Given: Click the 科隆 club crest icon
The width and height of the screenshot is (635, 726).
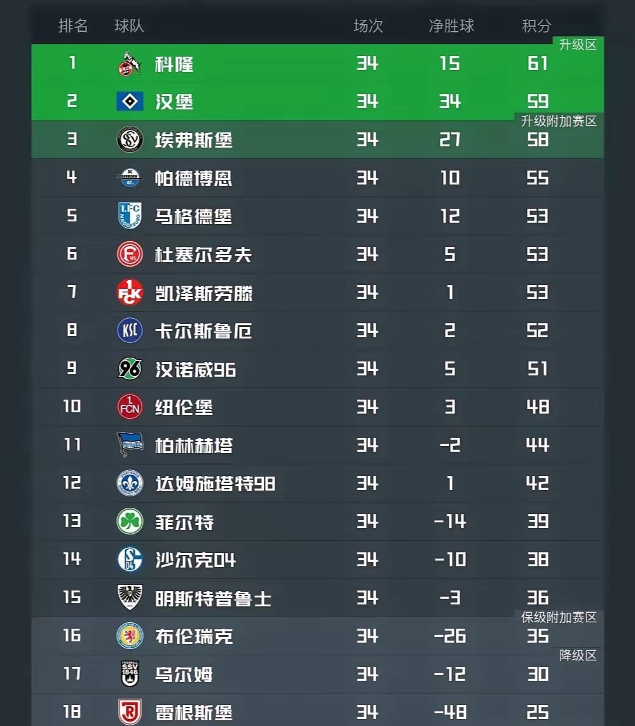Looking at the screenshot, I should [x=130, y=64].
